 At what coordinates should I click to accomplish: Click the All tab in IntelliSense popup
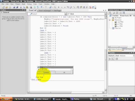64,72
